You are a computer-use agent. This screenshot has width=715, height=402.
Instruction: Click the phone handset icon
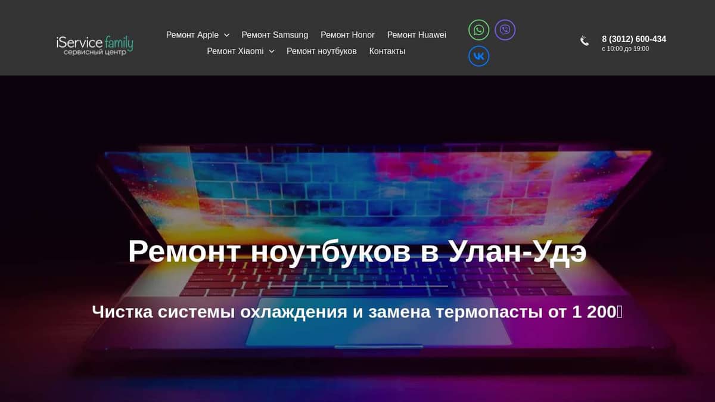(584, 40)
